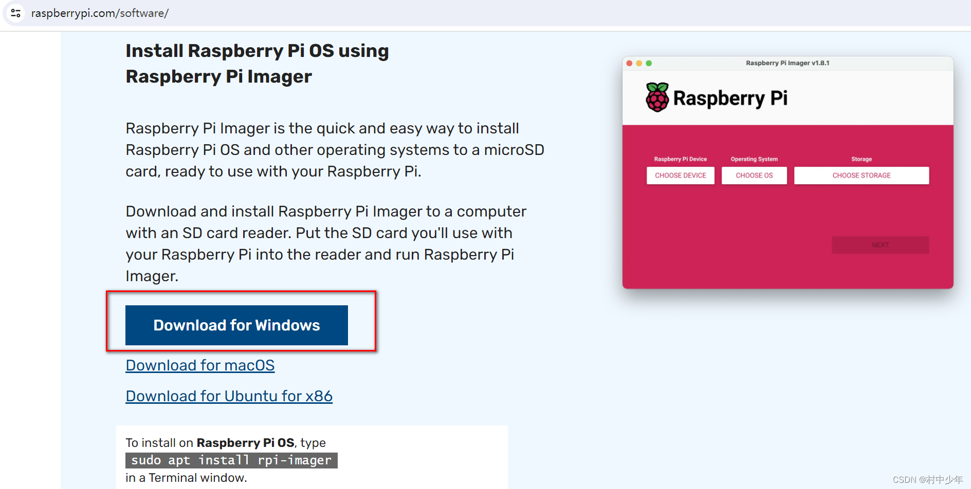Click the bold Raspberry Pi OS text in install note
This screenshot has width=971, height=489.
[246, 443]
